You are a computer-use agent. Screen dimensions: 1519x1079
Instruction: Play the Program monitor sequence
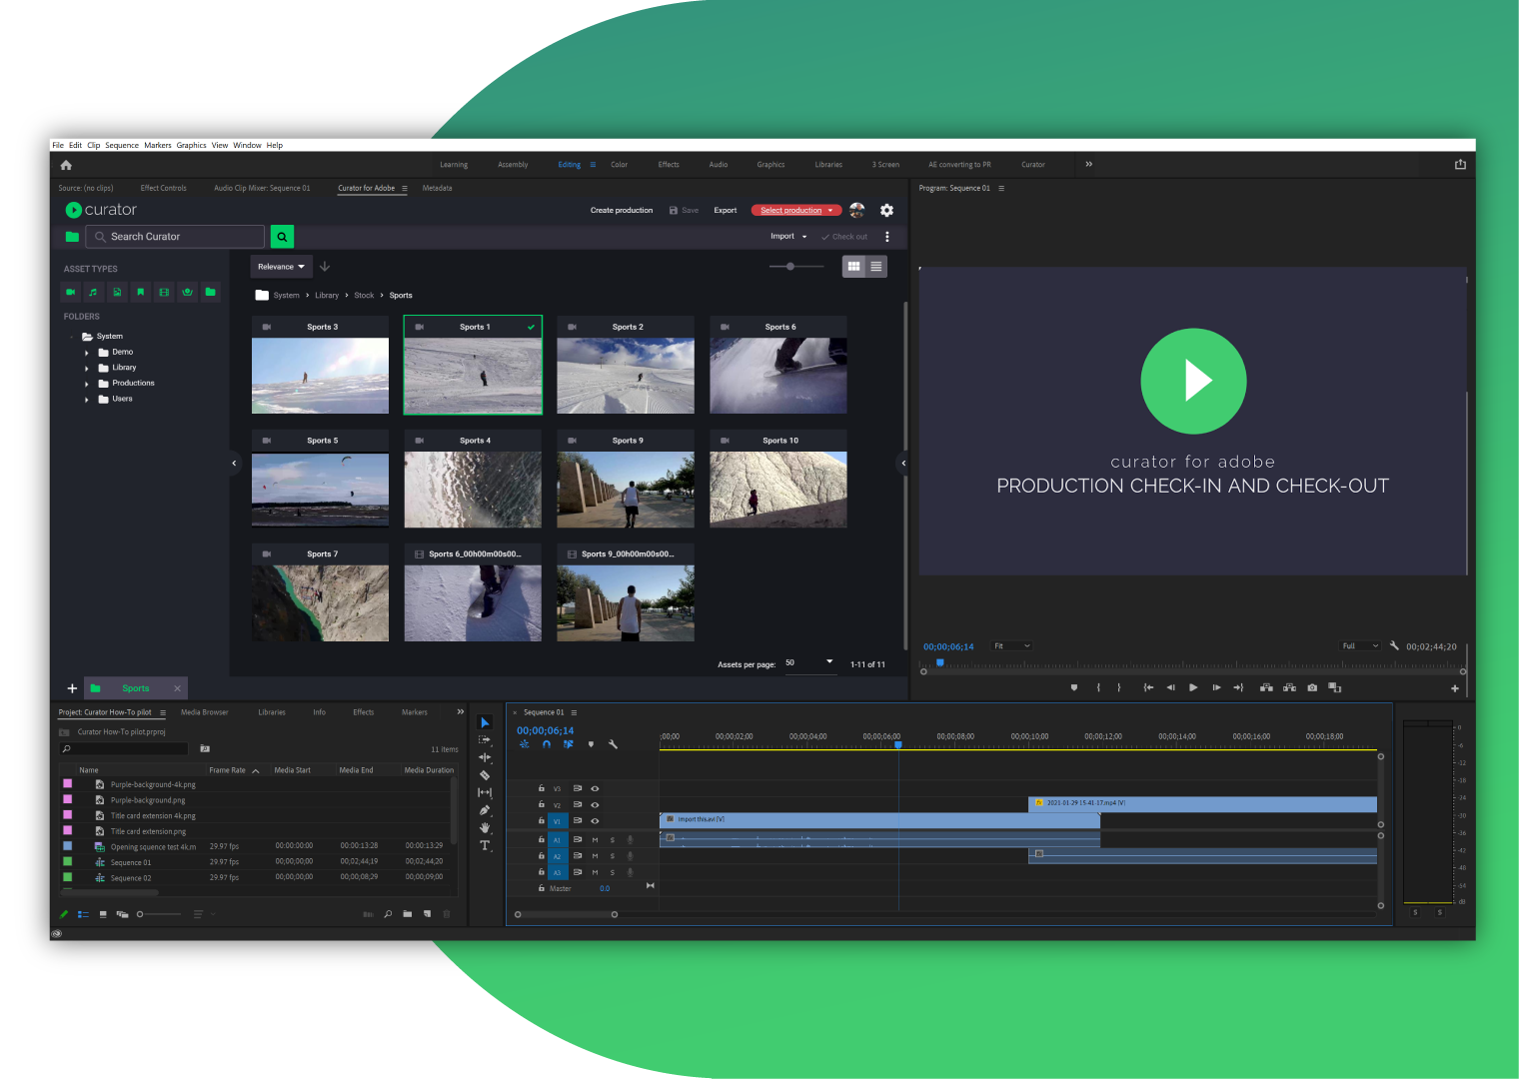pos(1193,687)
